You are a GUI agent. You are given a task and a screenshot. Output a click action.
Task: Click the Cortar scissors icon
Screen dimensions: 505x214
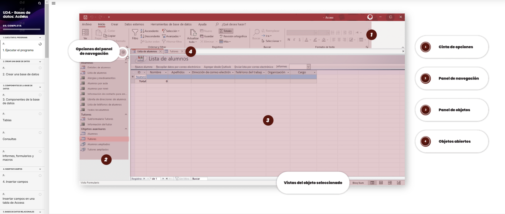pos(105,31)
